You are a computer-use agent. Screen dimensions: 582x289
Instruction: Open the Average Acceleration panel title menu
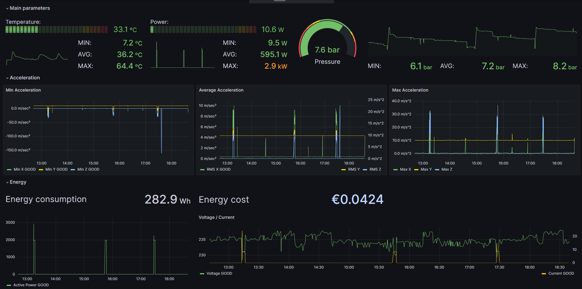(x=221, y=90)
